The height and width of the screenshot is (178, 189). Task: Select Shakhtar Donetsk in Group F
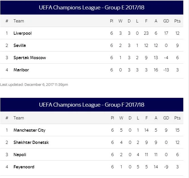(31, 142)
